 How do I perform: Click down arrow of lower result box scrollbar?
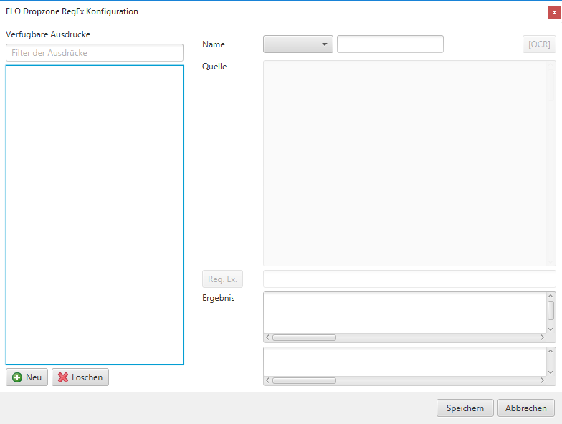coord(551,372)
